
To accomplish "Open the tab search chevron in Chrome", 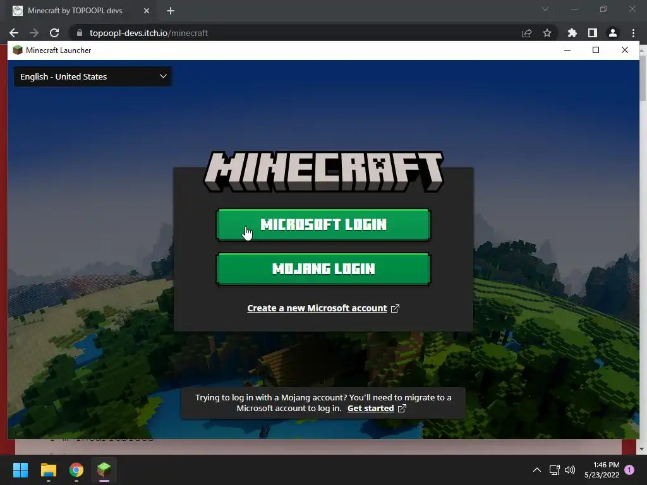I will tap(545, 9).
